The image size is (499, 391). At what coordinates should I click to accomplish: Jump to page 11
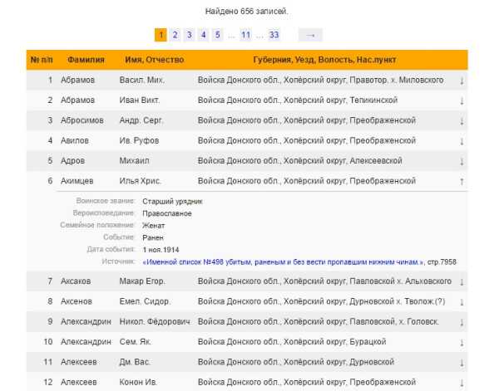[x=245, y=35]
